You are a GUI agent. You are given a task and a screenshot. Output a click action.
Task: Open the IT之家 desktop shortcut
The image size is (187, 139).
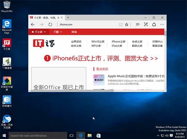tap(7, 44)
